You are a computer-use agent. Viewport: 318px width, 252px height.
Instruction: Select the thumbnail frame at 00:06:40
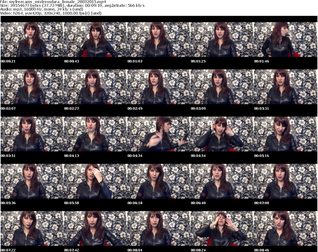222,181
